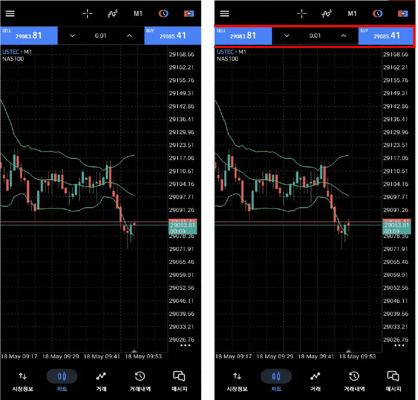Decrease lot volume in left screenshot
This screenshot has width=418, height=400.
pos(72,35)
